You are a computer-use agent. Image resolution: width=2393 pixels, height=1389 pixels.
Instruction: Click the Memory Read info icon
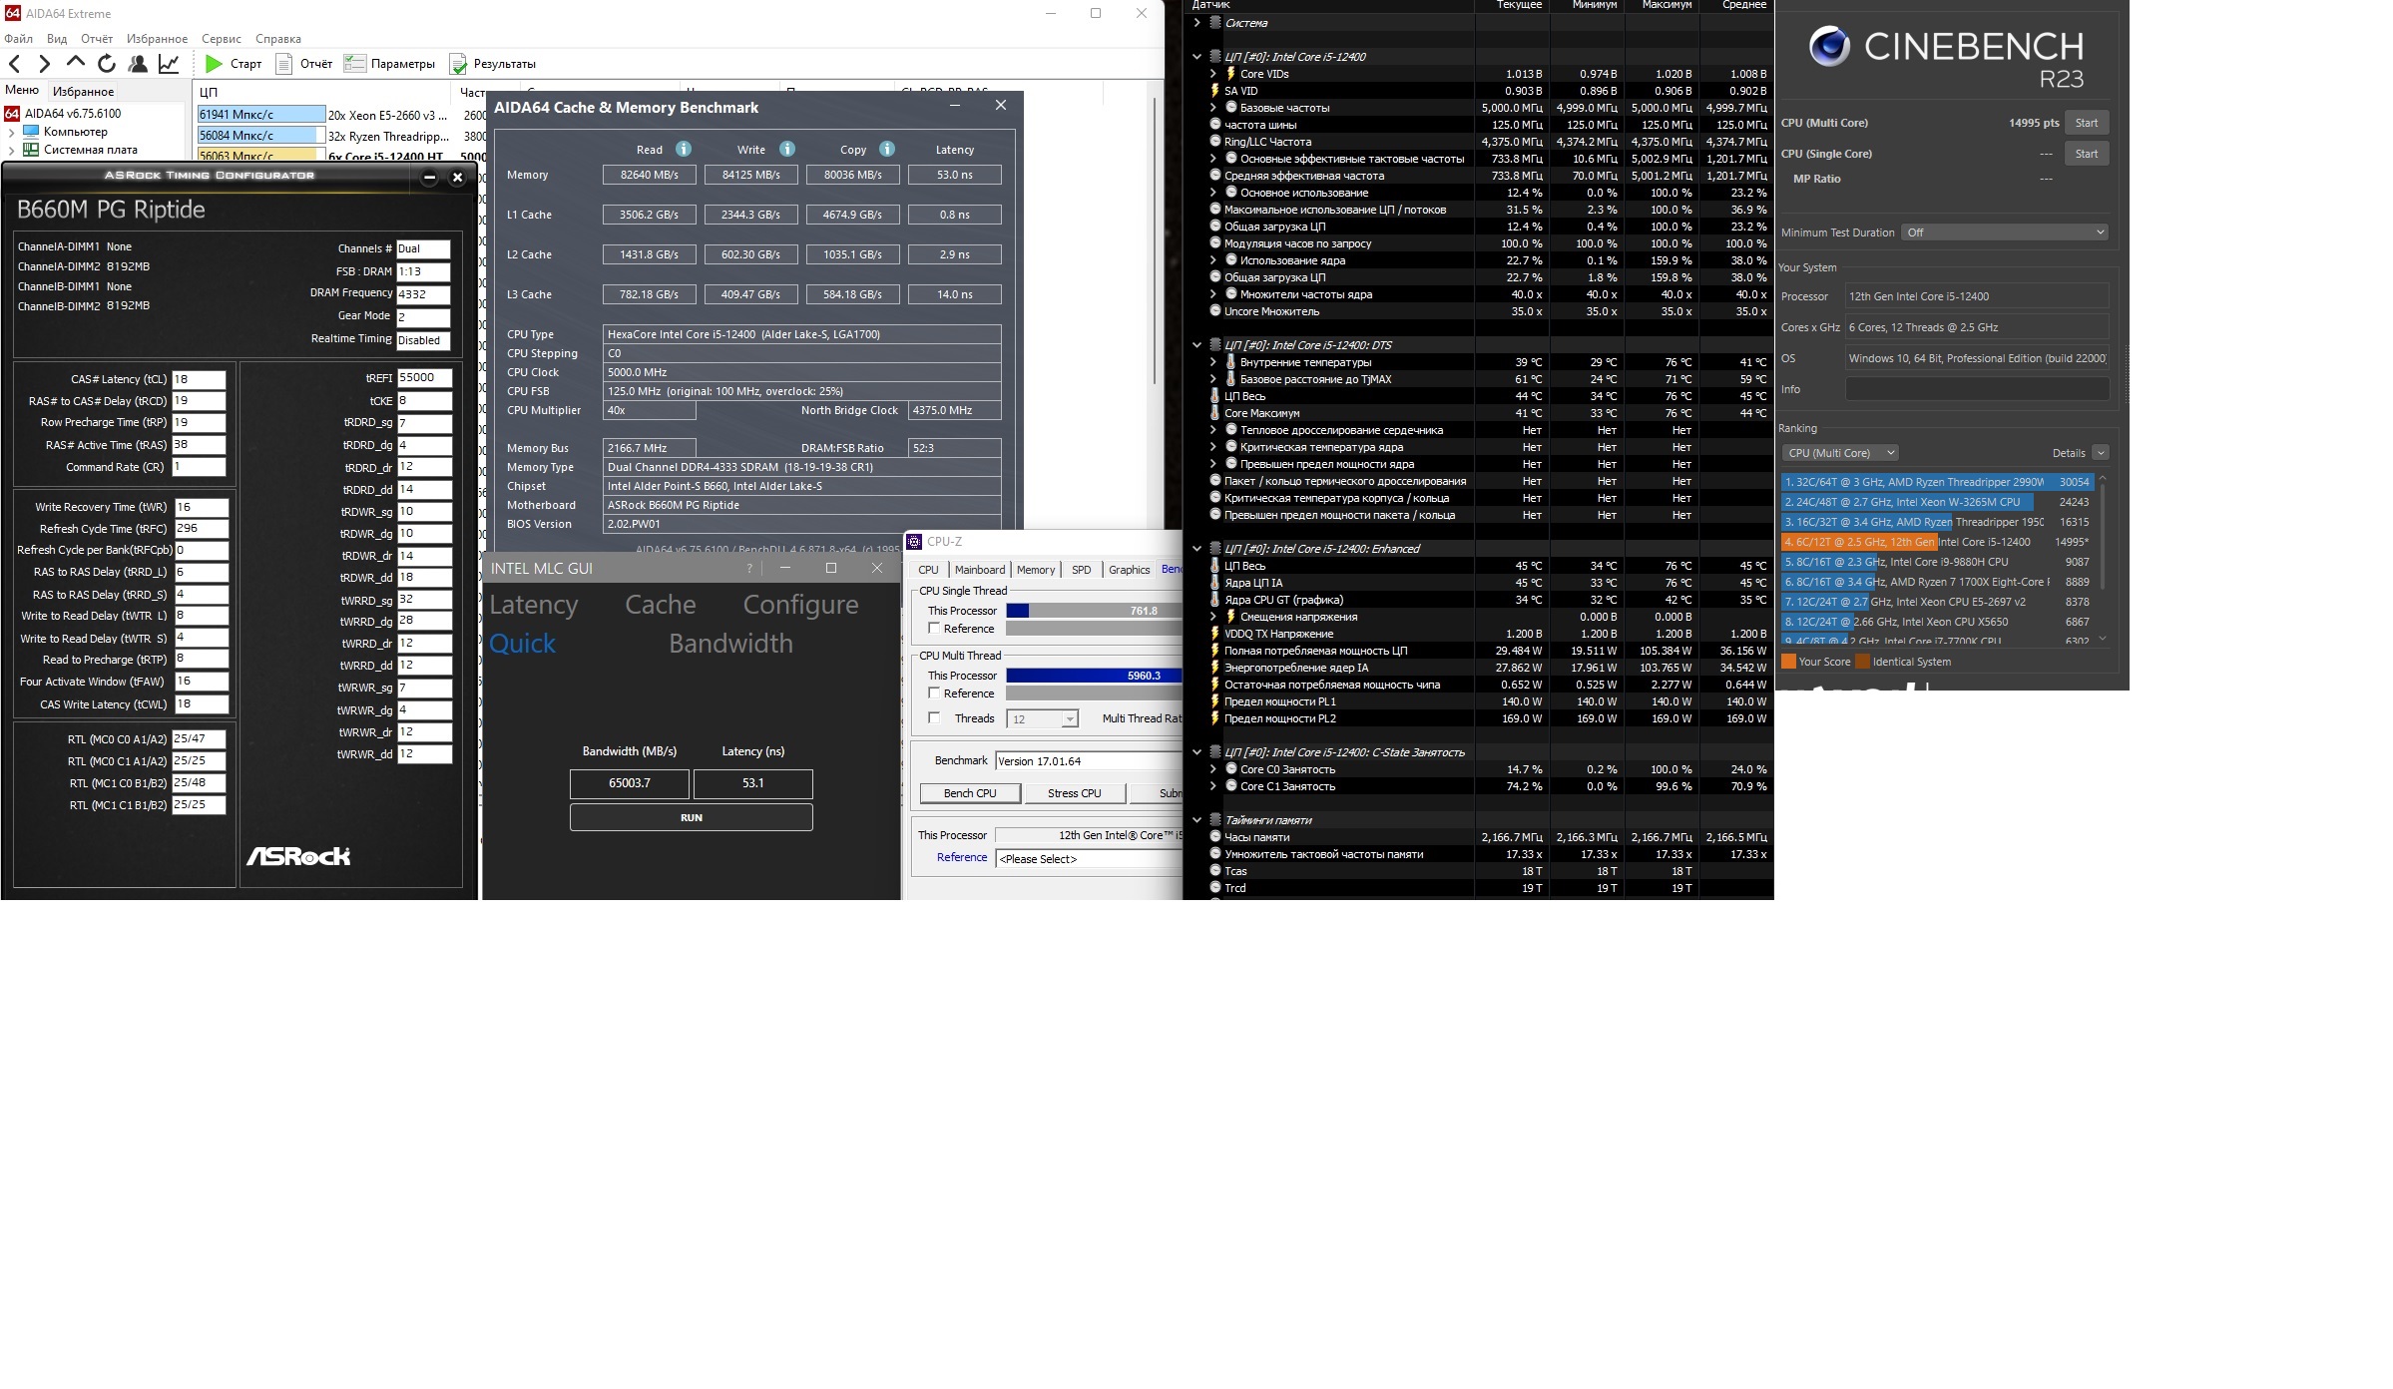(684, 149)
